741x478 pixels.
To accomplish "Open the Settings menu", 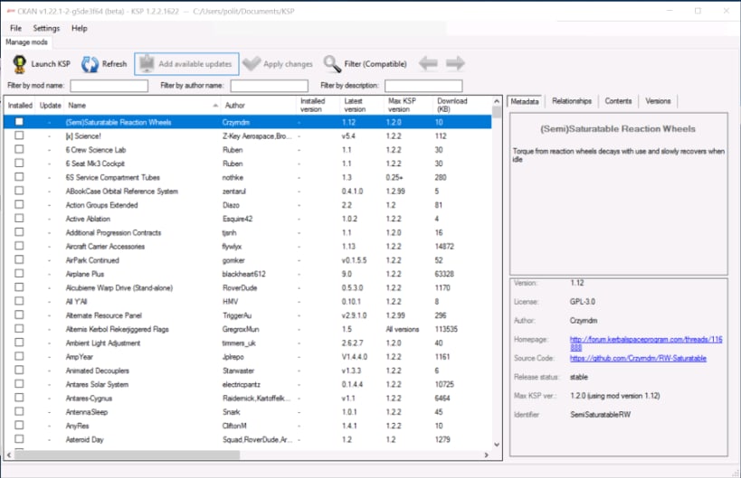I will [x=46, y=28].
